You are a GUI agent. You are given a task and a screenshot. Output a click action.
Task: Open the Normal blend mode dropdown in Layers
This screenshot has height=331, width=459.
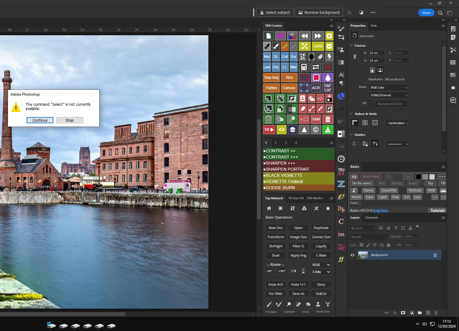click(369, 237)
